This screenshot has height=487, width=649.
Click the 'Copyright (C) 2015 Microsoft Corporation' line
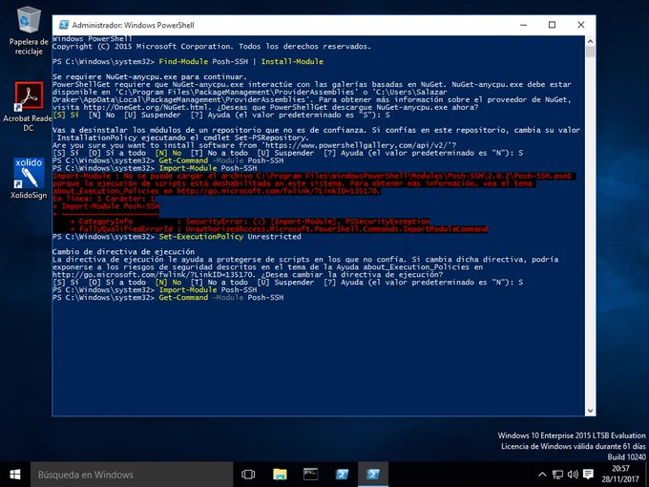click(x=212, y=46)
